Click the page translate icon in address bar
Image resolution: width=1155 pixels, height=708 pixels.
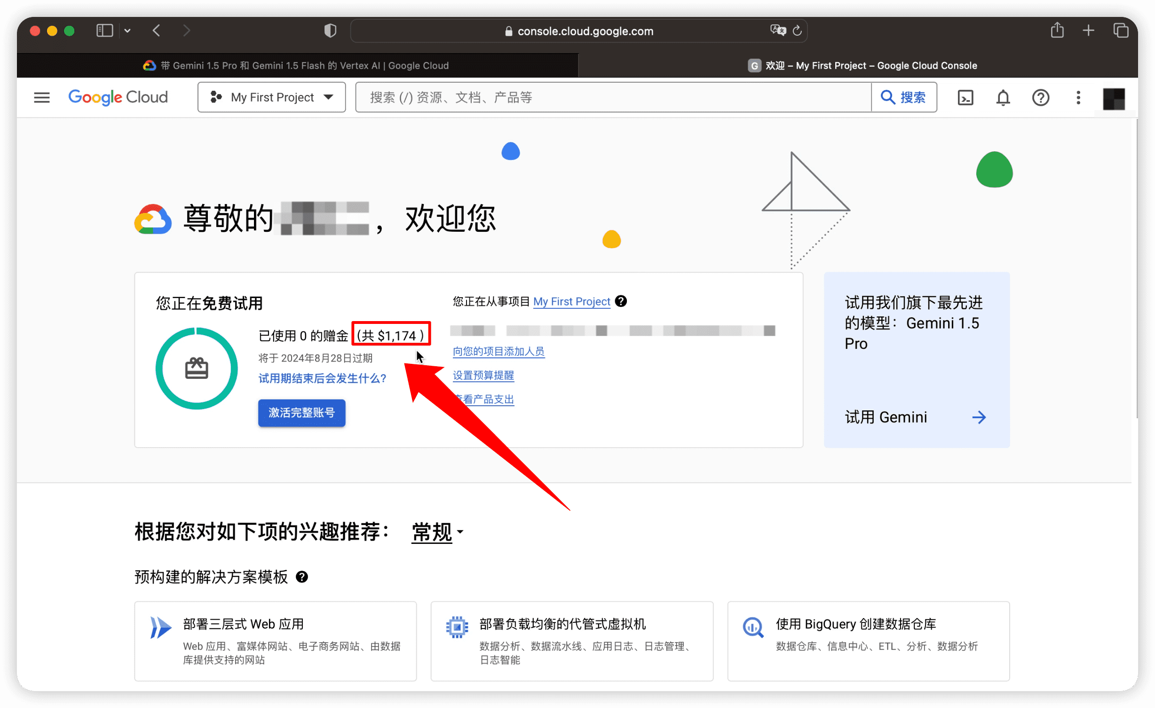(778, 31)
